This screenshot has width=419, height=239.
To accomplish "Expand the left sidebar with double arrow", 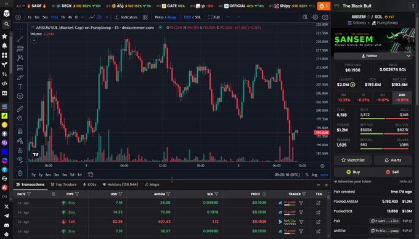I will coord(6,4).
